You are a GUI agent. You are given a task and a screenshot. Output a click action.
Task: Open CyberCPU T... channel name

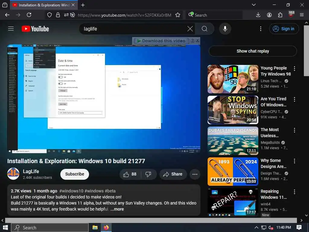coord(272,112)
